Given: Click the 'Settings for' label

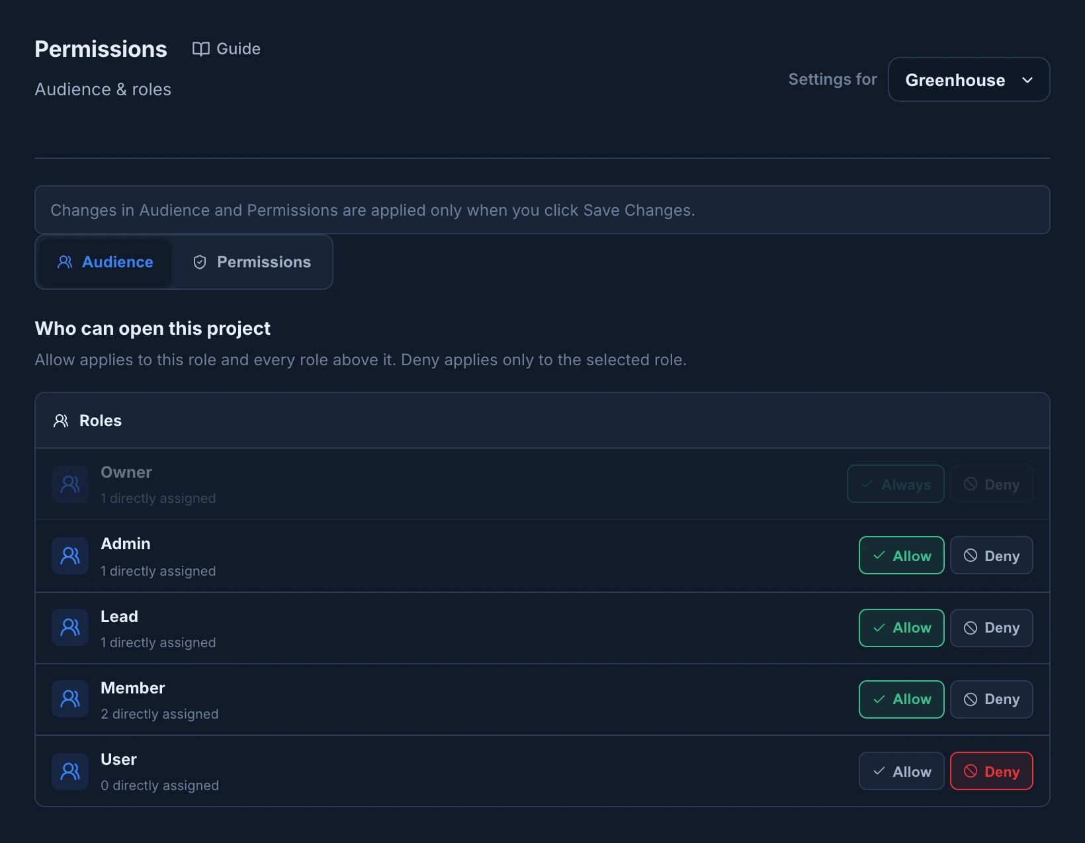Looking at the screenshot, I should (832, 79).
